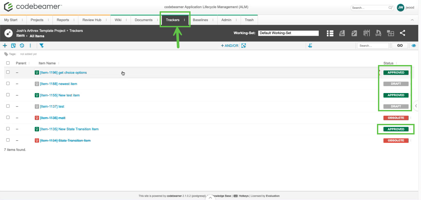This screenshot has height=200, width=421.
Task: Toggle the eye visibility icon
Action: point(414,46)
